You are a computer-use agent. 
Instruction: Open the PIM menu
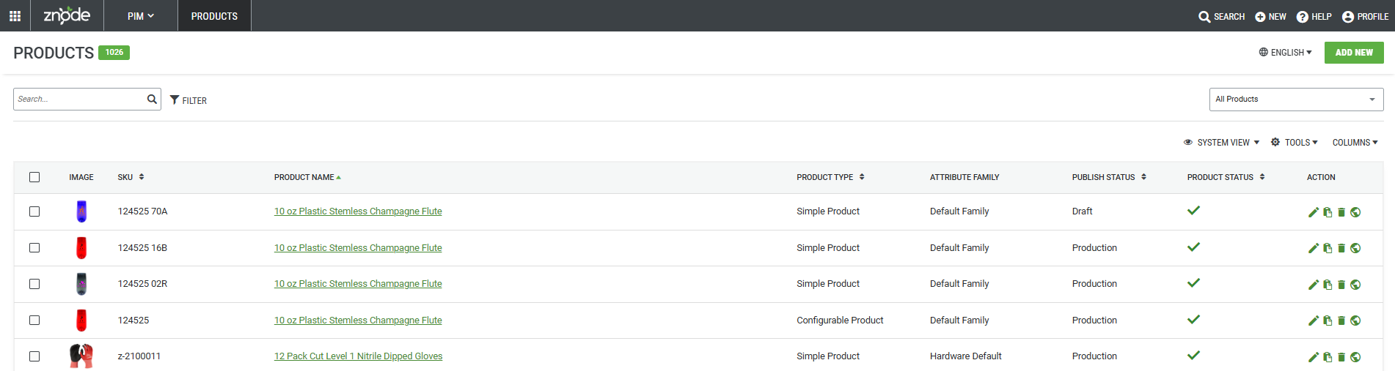(x=140, y=16)
